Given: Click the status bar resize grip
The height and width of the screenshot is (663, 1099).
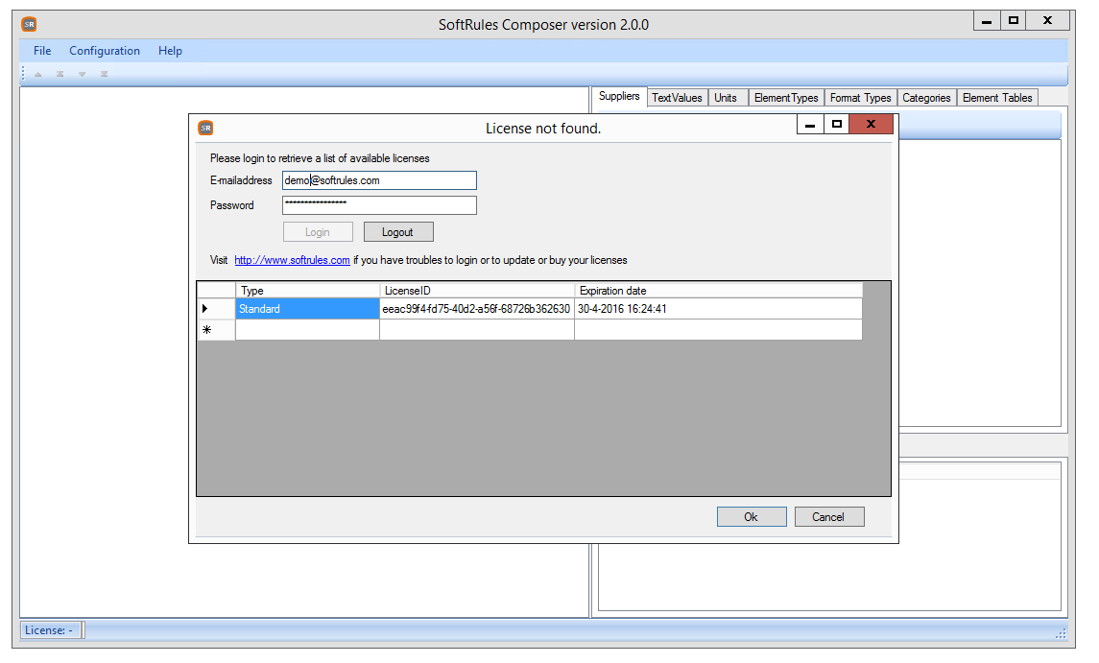Looking at the screenshot, I should [x=1061, y=633].
